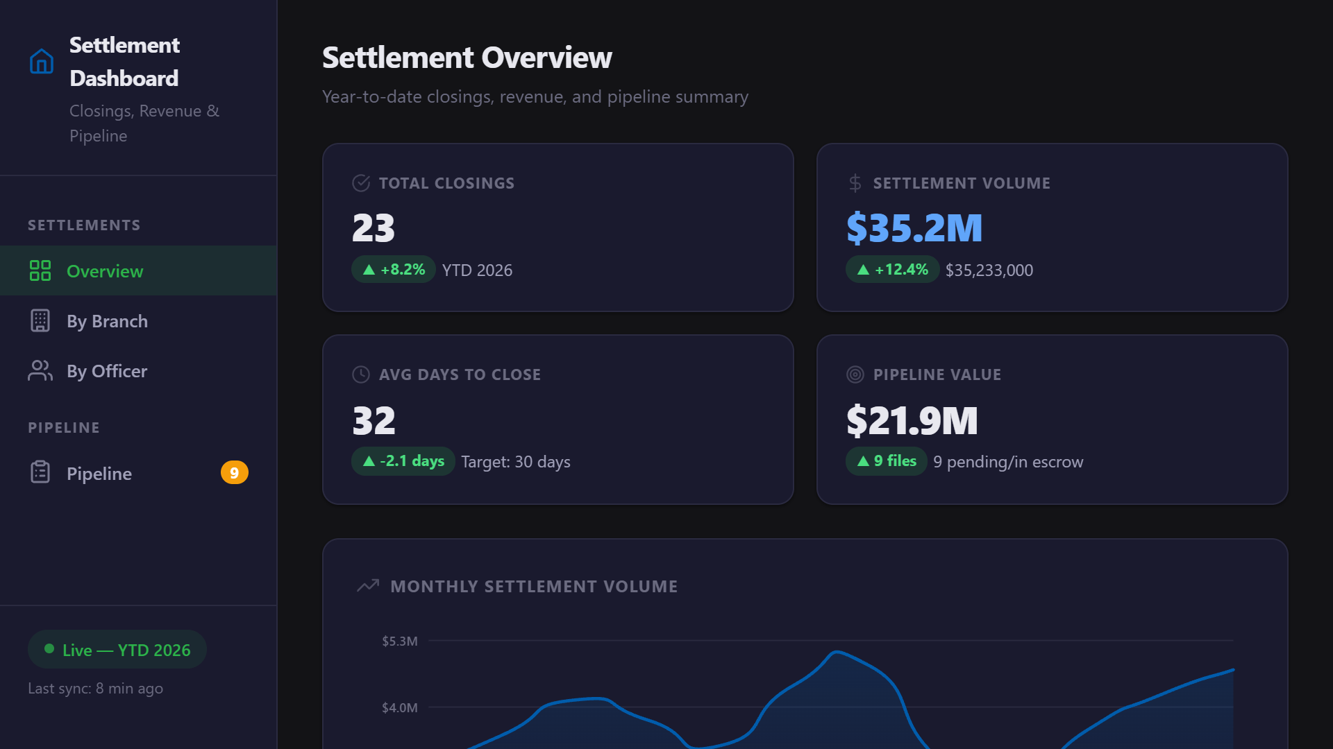Image resolution: width=1333 pixels, height=749 pixels.
Task: Click the +8.2% growth badge
Action: [x=393, y=269]
